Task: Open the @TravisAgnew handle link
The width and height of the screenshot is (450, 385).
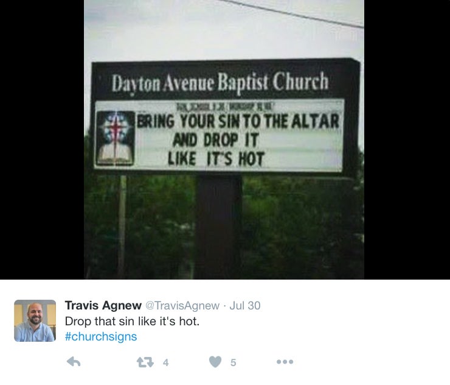Action: (x=182, y=305)
